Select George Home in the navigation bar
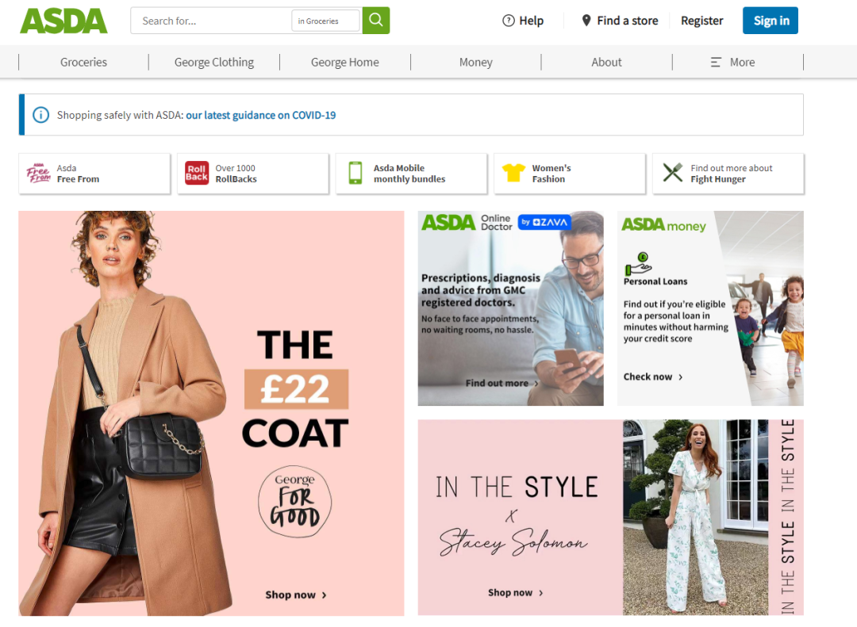This screenshot has height=627, width=857. point(345,63)
